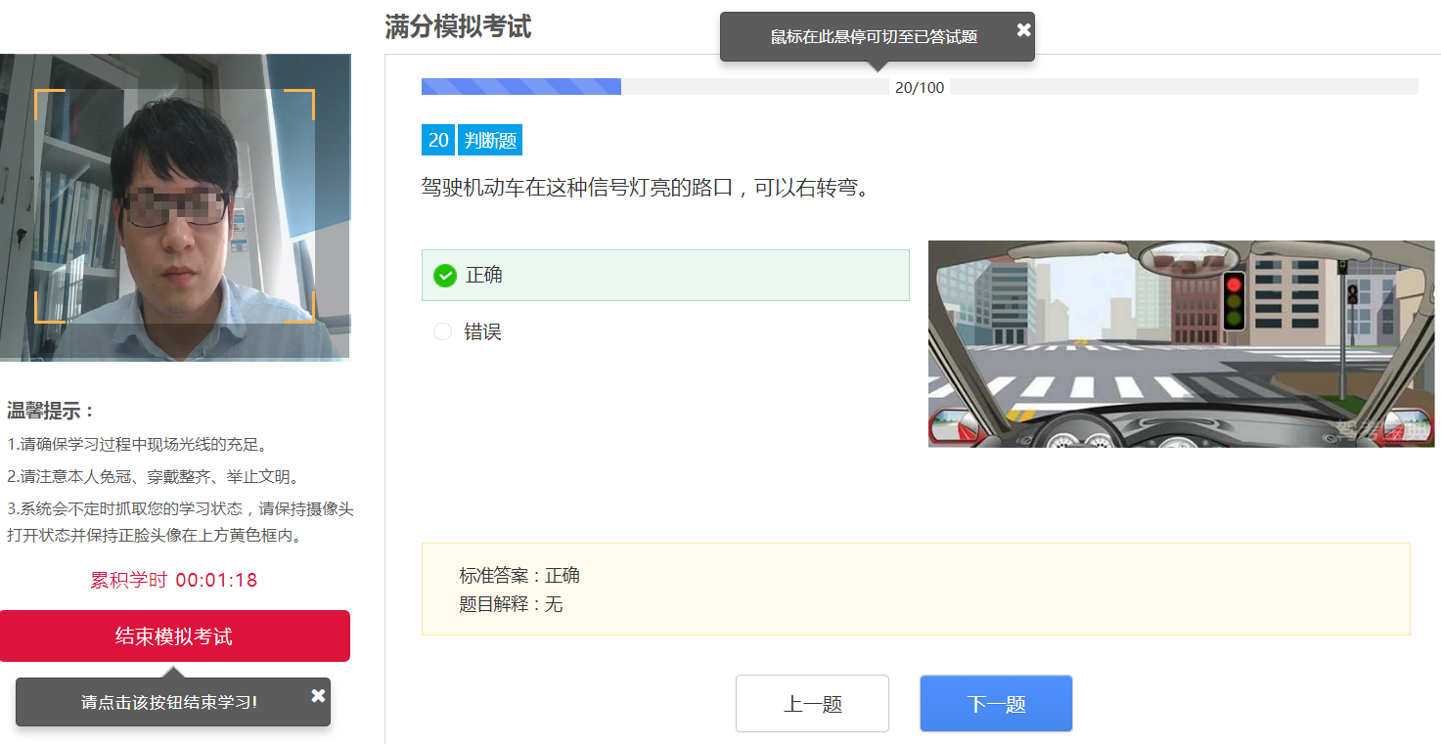Click the 判断题 question type tag

tap(490, 141)
